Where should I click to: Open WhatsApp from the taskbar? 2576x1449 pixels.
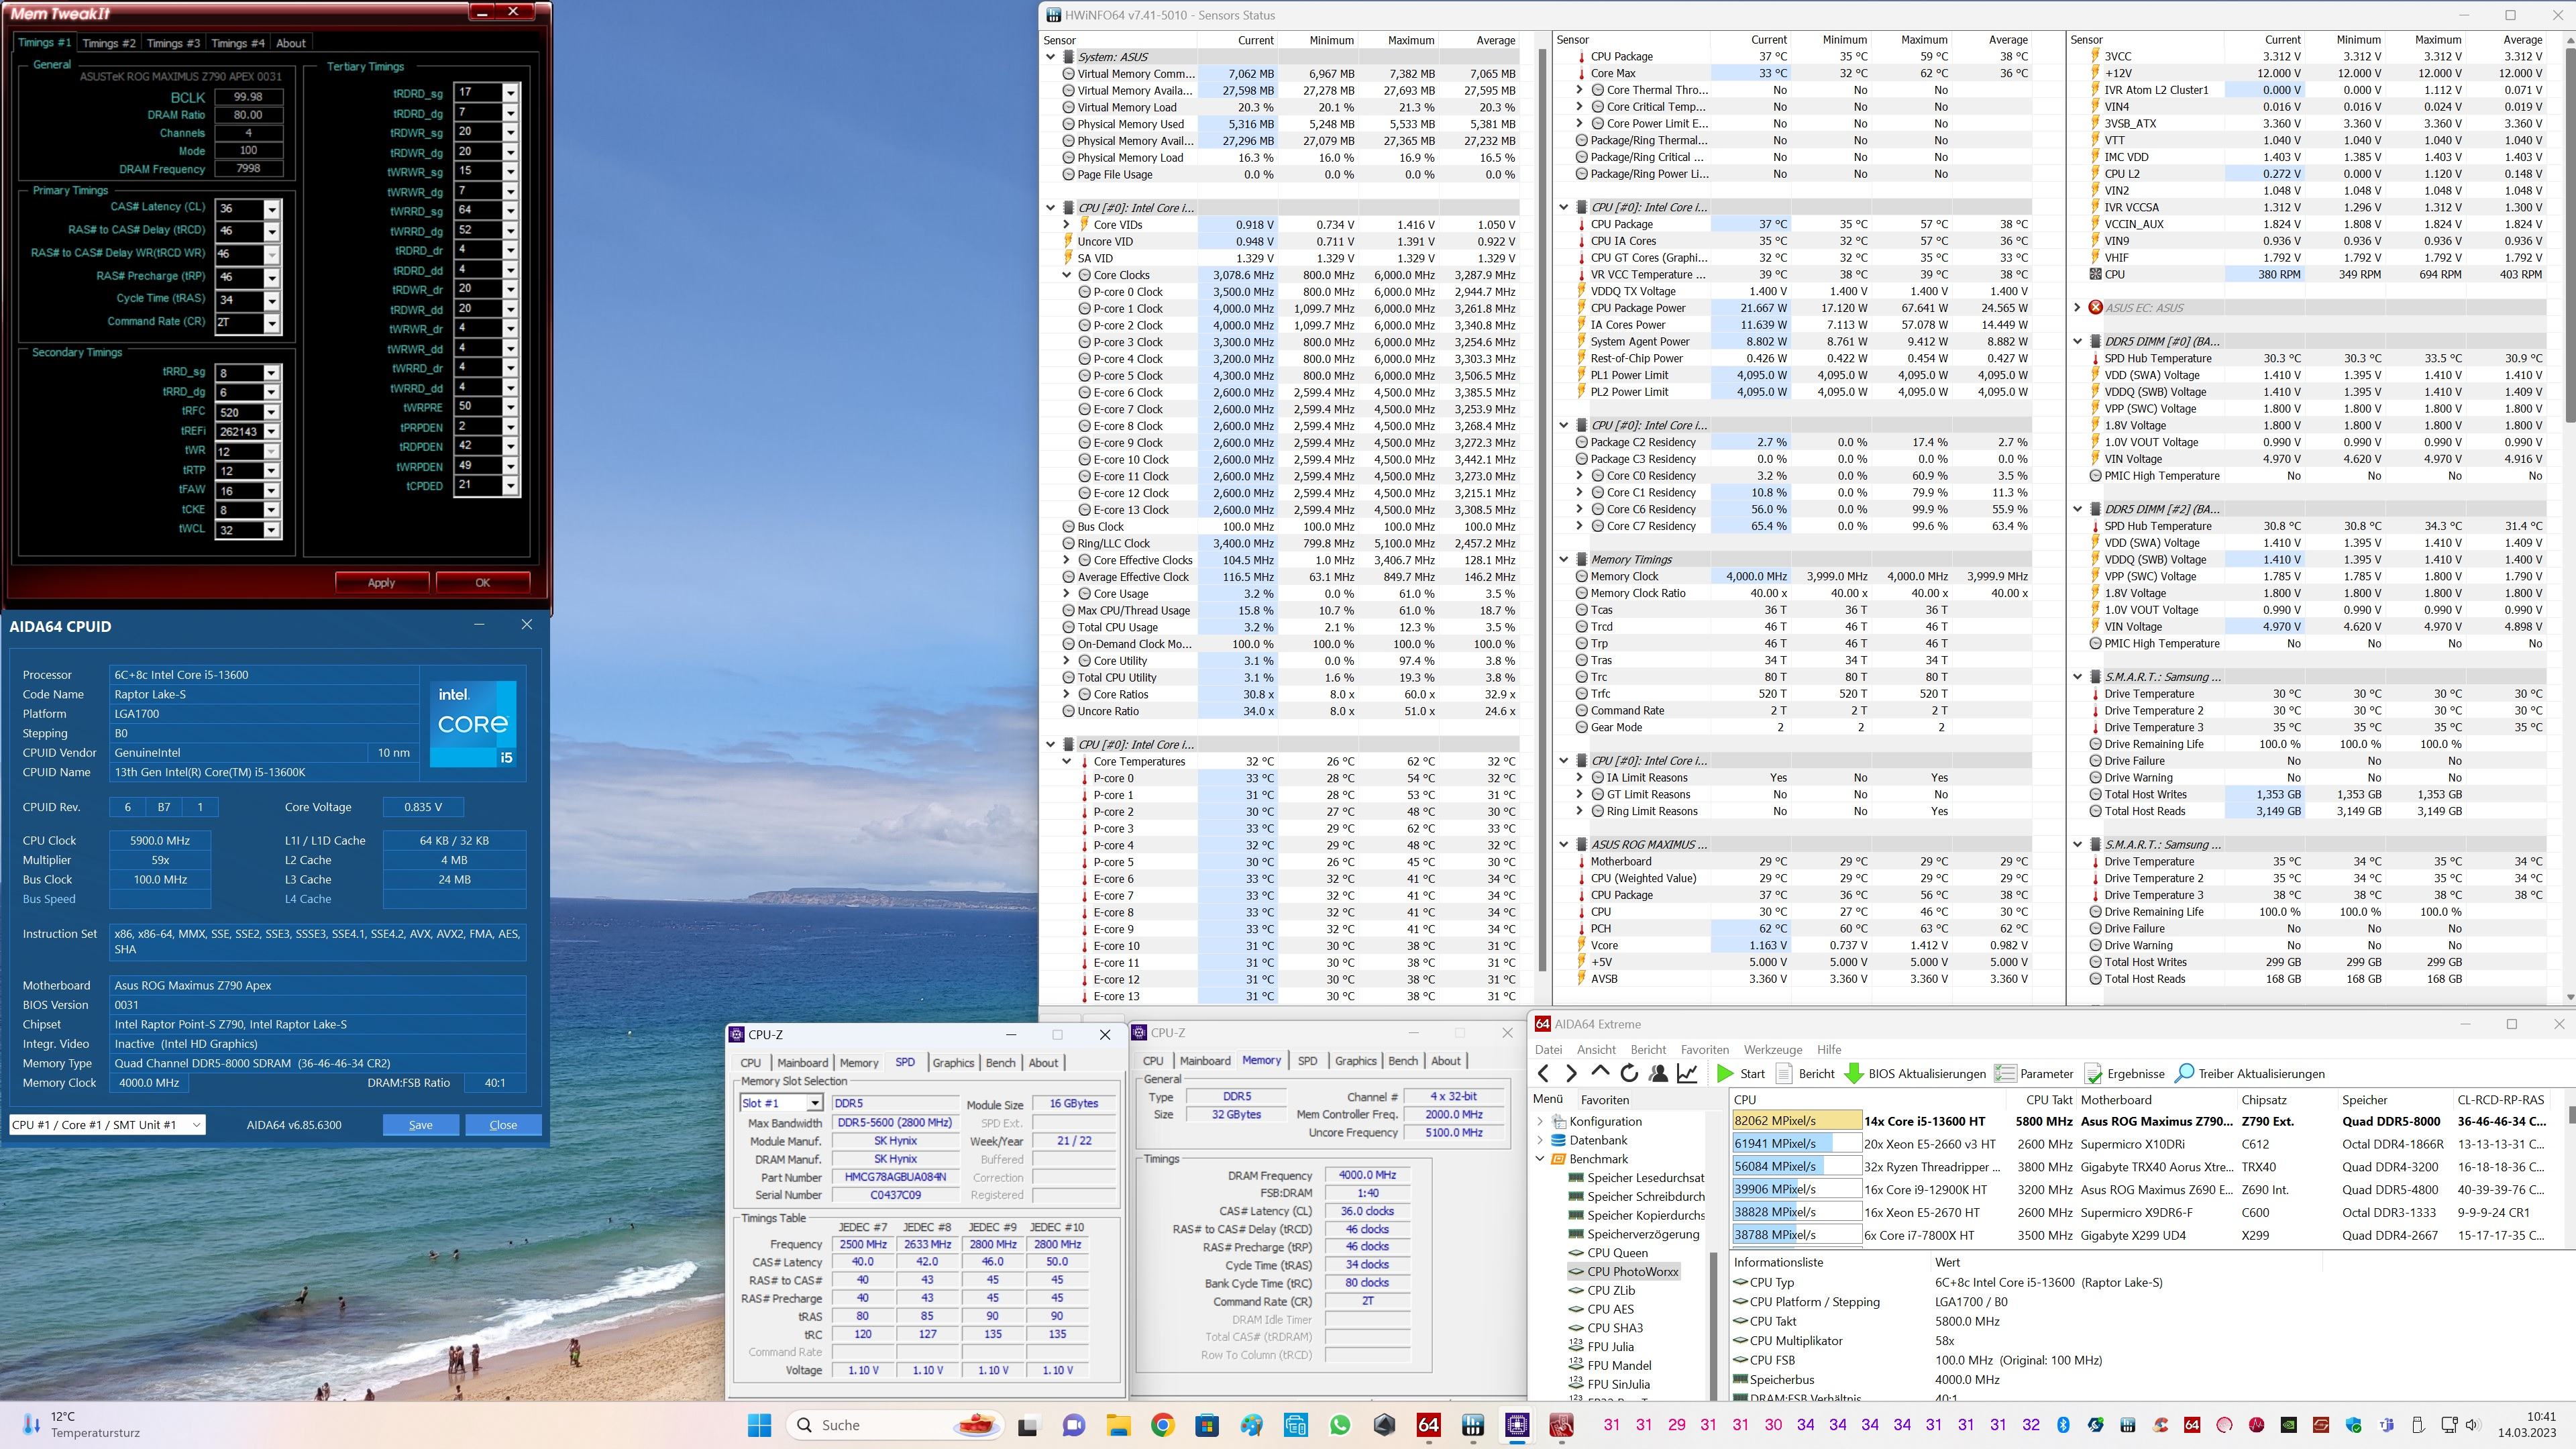pyautogui.click(x=1340, y=1425)
